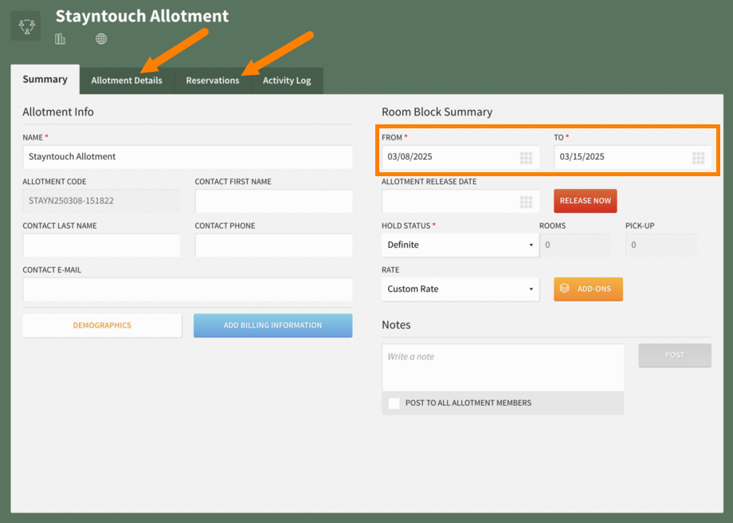Switch to the Summary tab
733x523 pixels.
pyautogui.click(x=45, y=80)
